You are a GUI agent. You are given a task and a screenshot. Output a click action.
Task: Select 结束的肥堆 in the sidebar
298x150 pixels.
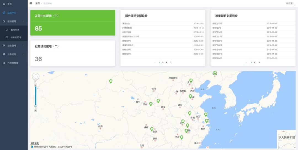pyautogui.click(x=16, y=37)
